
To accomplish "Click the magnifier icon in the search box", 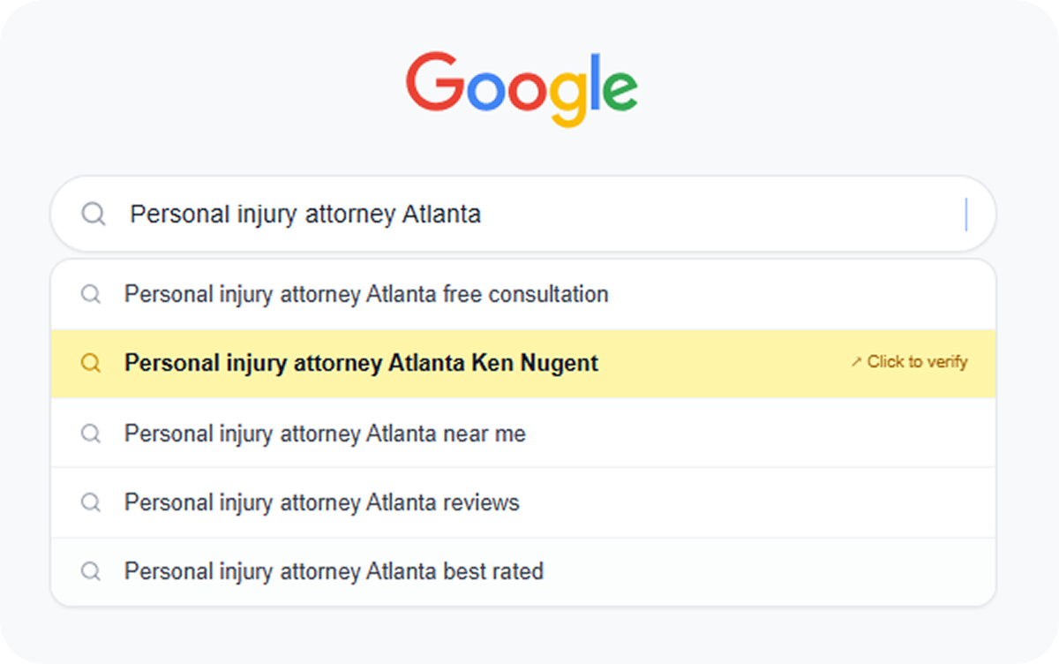I will tap(94, 215).
